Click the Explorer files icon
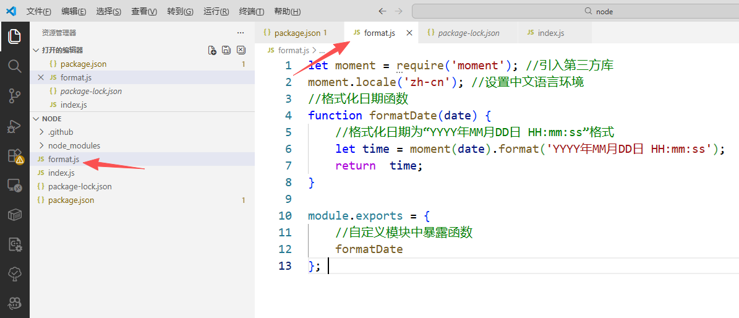 (x=14, y=37)
